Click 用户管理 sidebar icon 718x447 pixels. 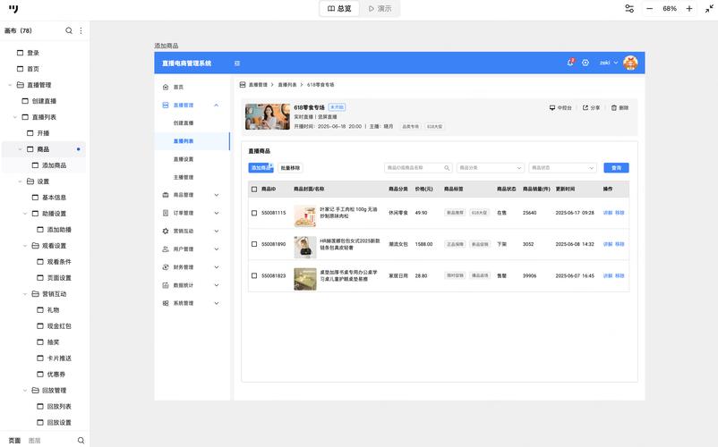click(166, 249)
